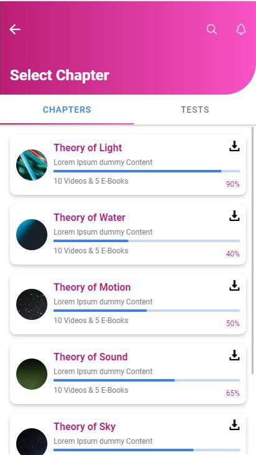Open search with the magnifier icon
This screenshot has height=455, width=256.
click(212, 29)
